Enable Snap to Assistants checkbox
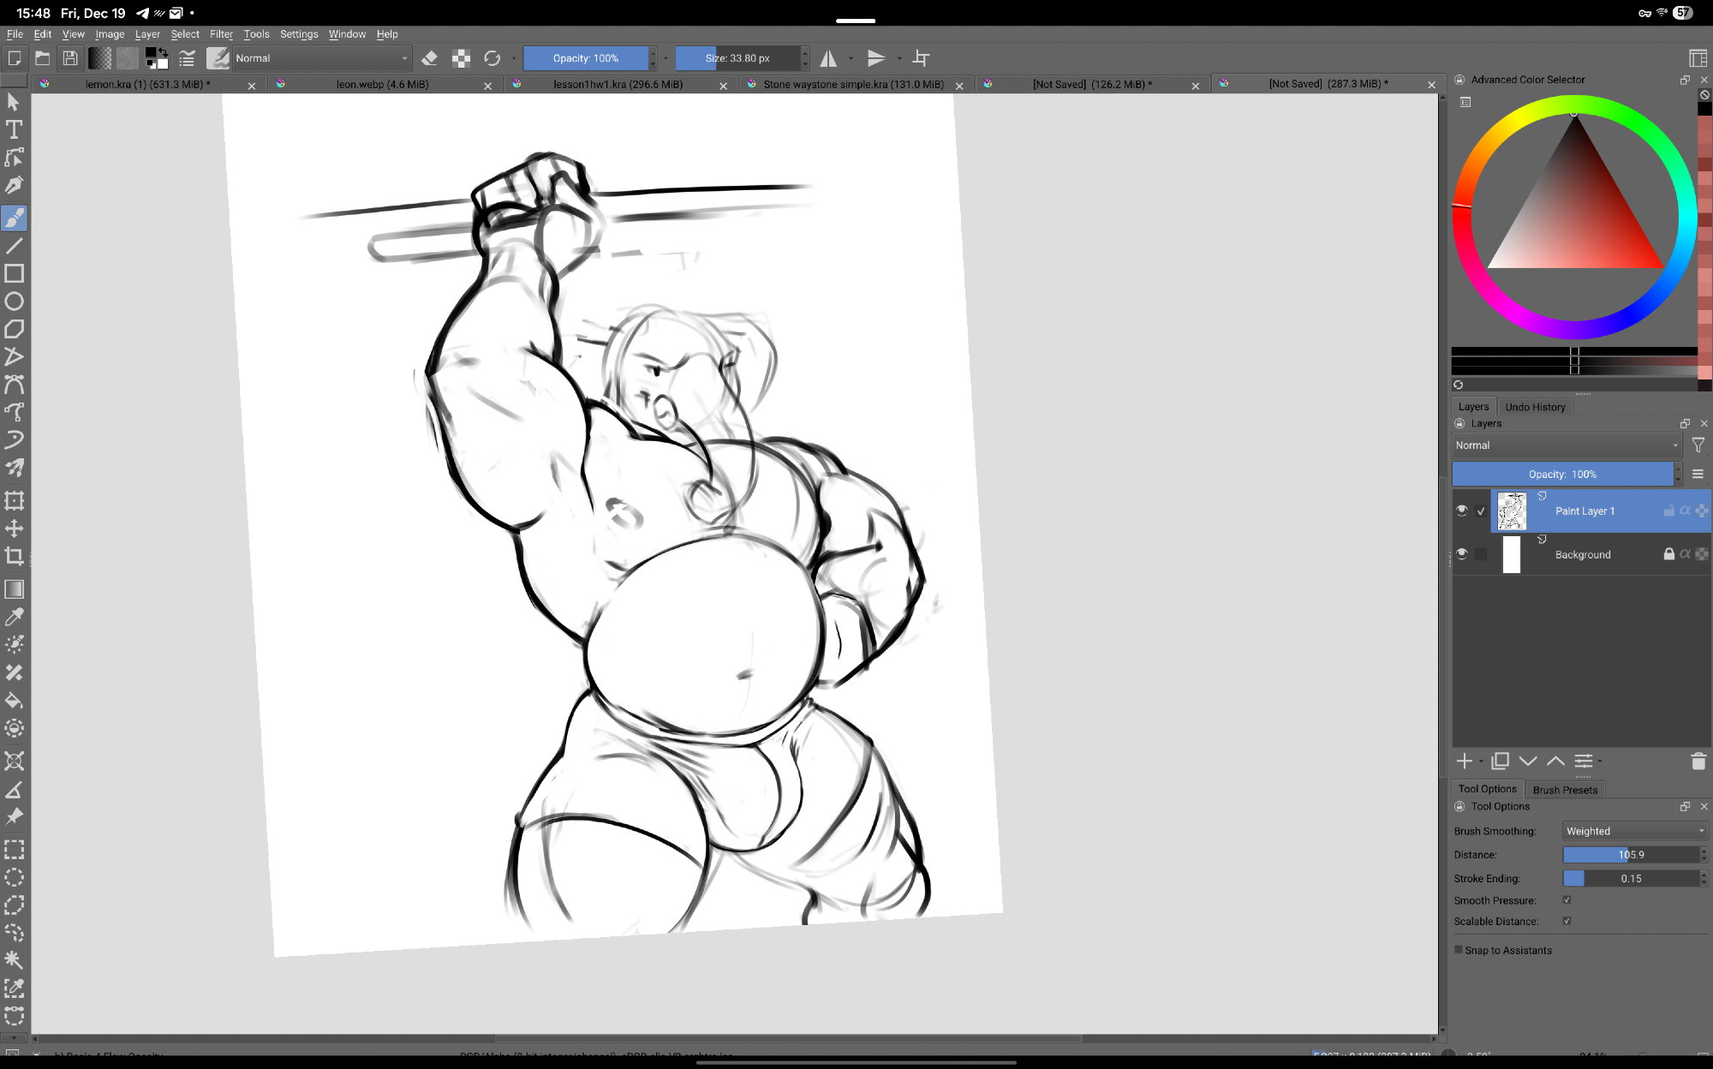This screenshot has width=1713, height=1069. point(1459,949)
